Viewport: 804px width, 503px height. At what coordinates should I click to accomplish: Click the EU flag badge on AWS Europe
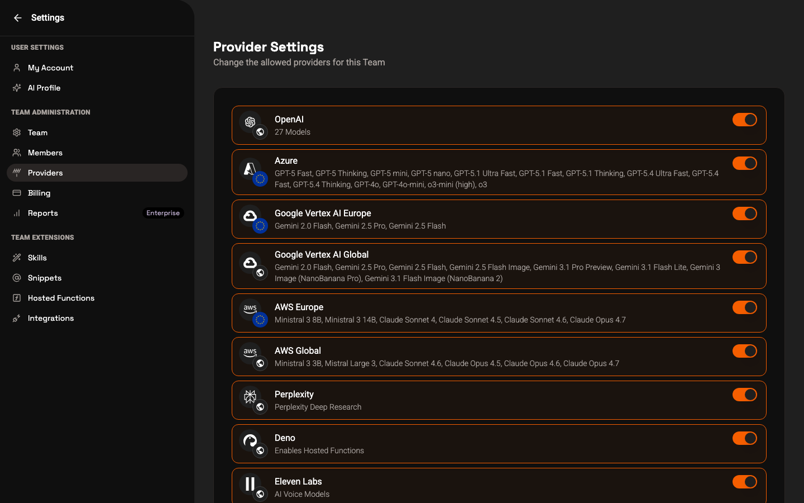[x=260, y=320]
